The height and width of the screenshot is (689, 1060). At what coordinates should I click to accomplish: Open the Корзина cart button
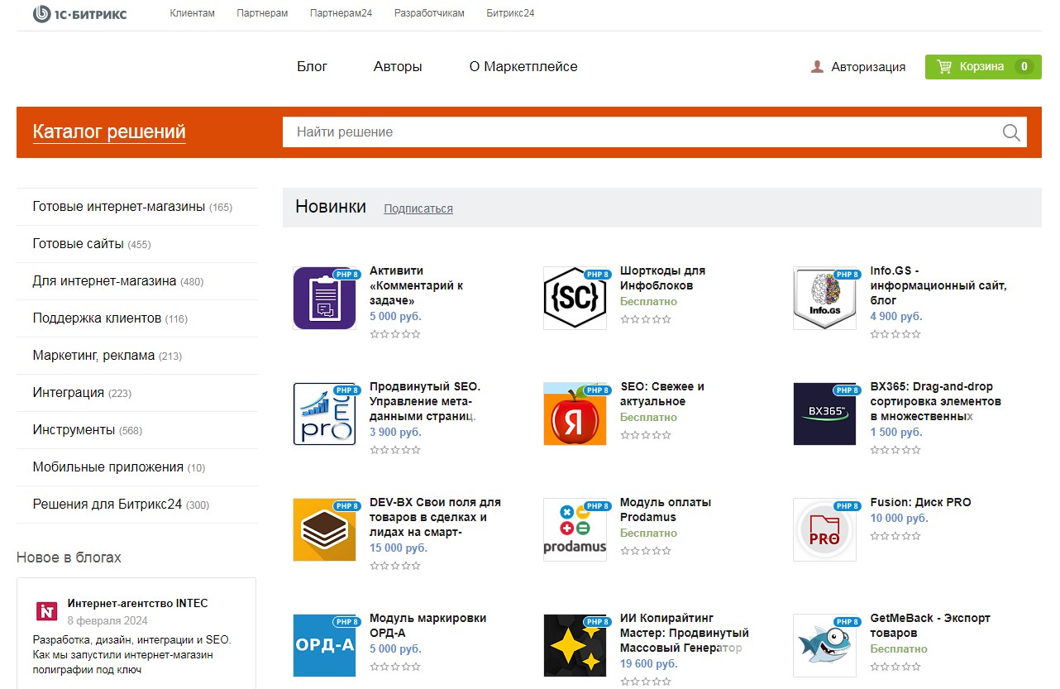983,67
